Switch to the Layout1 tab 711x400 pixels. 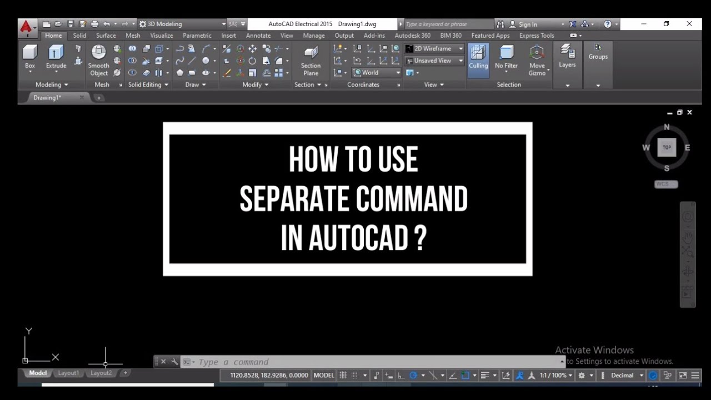[68, 373]
